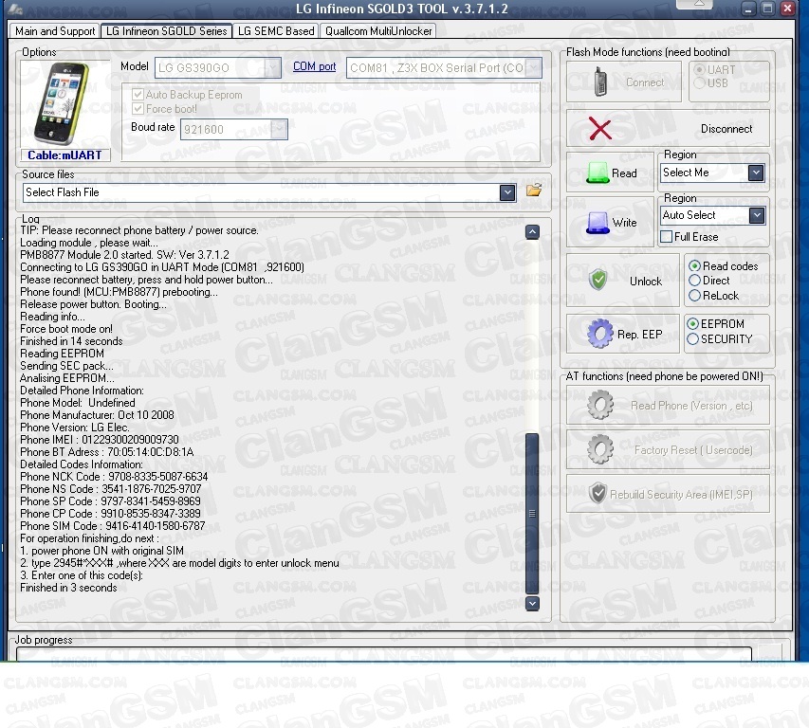Click the log scrollbar thumb

coord(532,513)
